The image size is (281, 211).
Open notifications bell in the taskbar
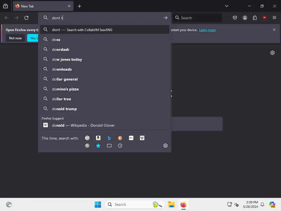pyautogui.click(x=262, y=204)
